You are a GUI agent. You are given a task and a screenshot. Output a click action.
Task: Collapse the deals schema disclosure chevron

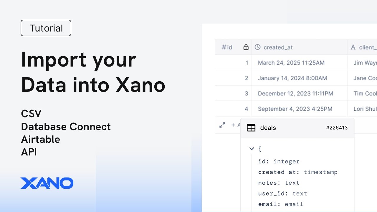[x=252, y=149]
